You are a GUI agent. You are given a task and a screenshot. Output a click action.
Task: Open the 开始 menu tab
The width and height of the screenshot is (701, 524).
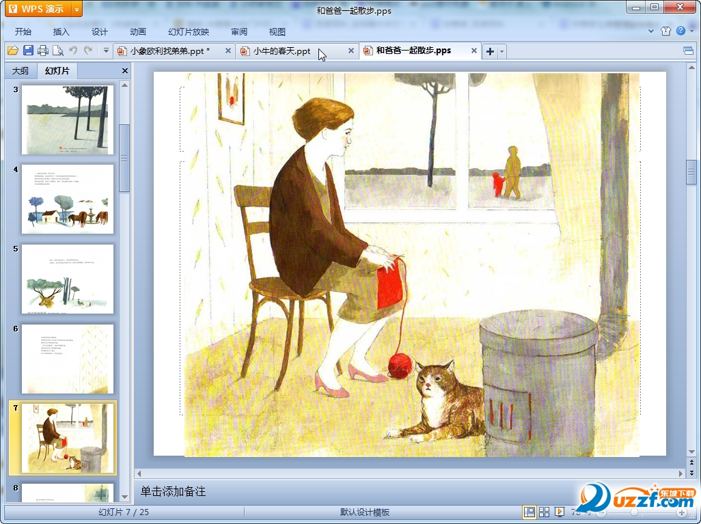point(23,31)
